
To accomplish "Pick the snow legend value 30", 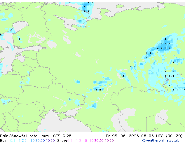I will coord(102,141).
